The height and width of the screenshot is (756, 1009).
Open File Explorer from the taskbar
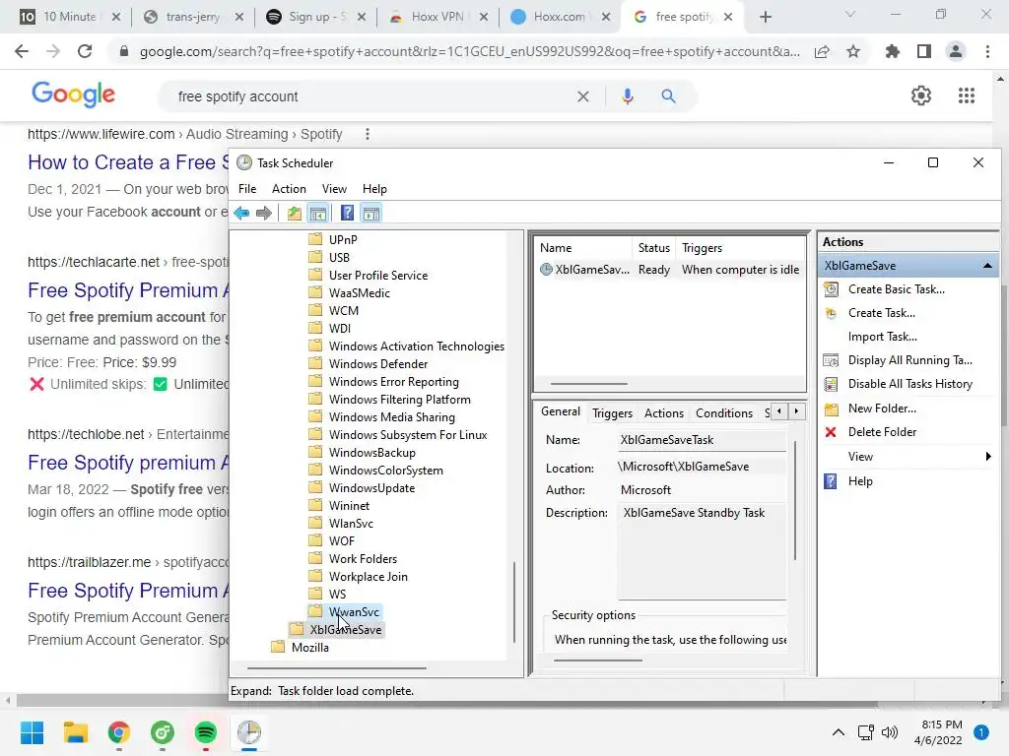[75, 732]
